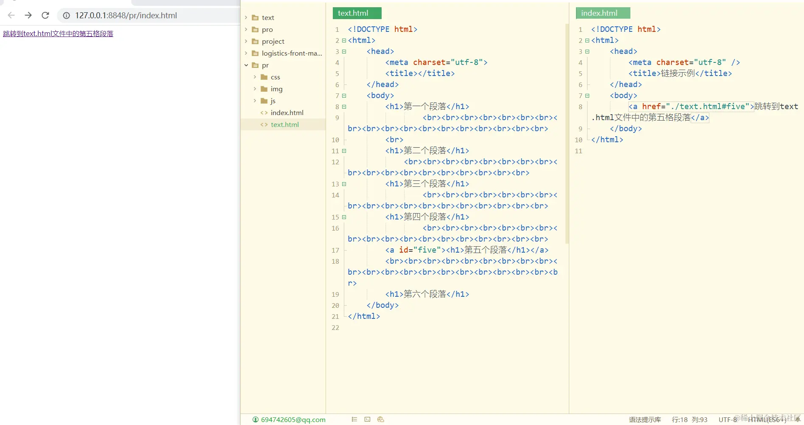Open the terminal icon in status bar

click(x=367, y=419)
